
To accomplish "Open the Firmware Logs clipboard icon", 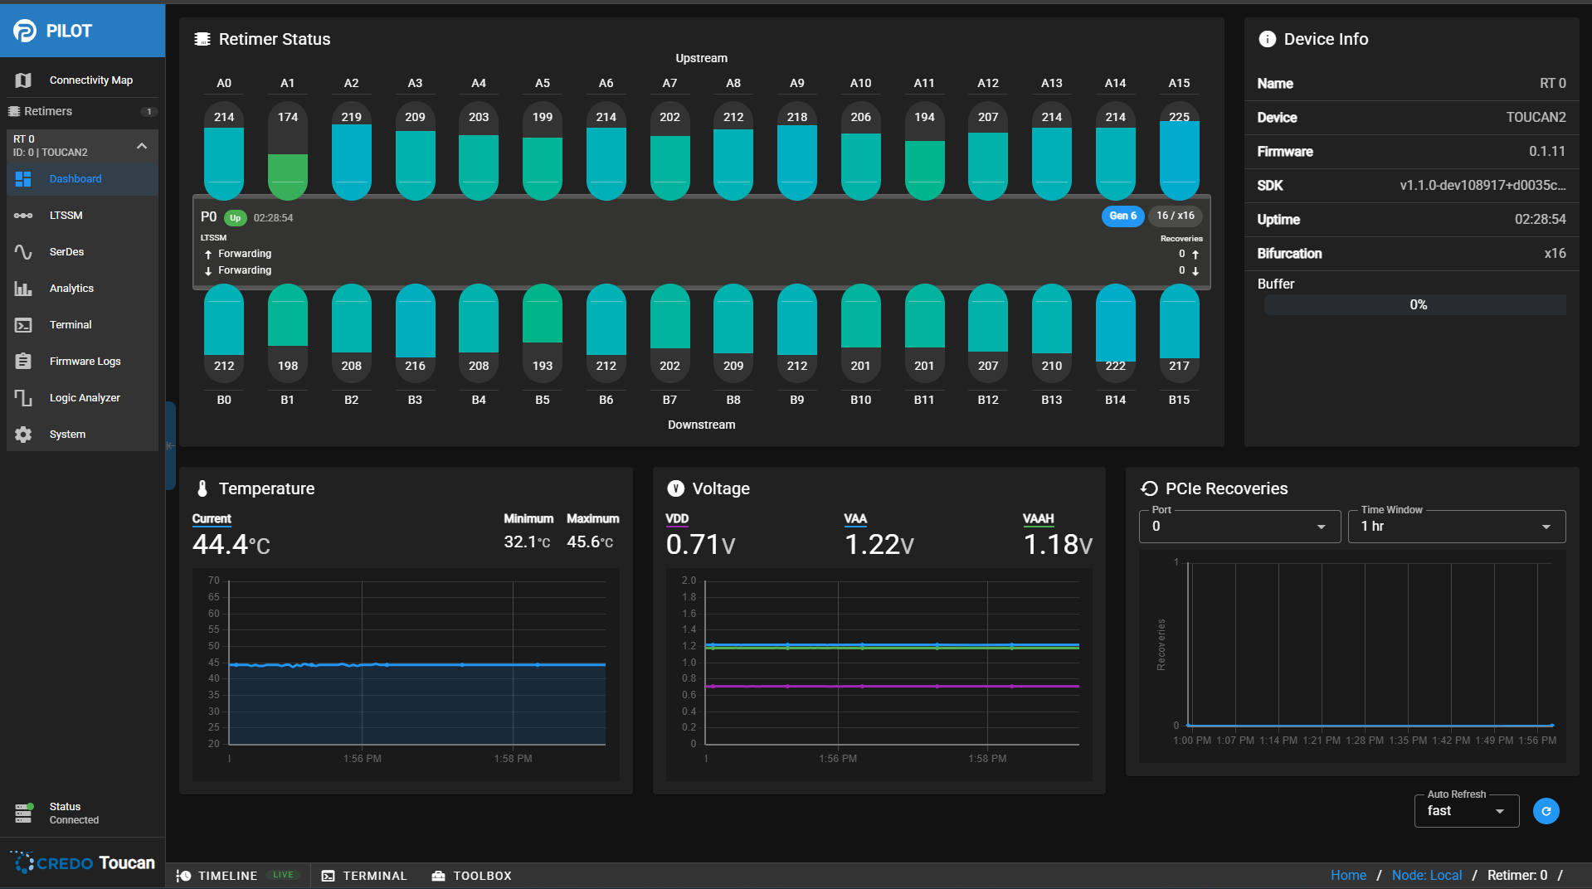I will point(23,362).
